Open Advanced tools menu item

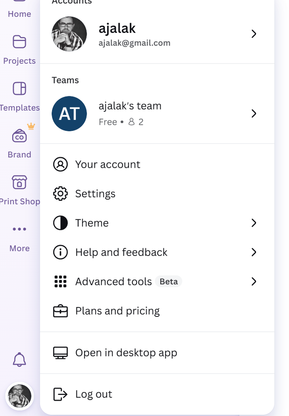point(157,282)
